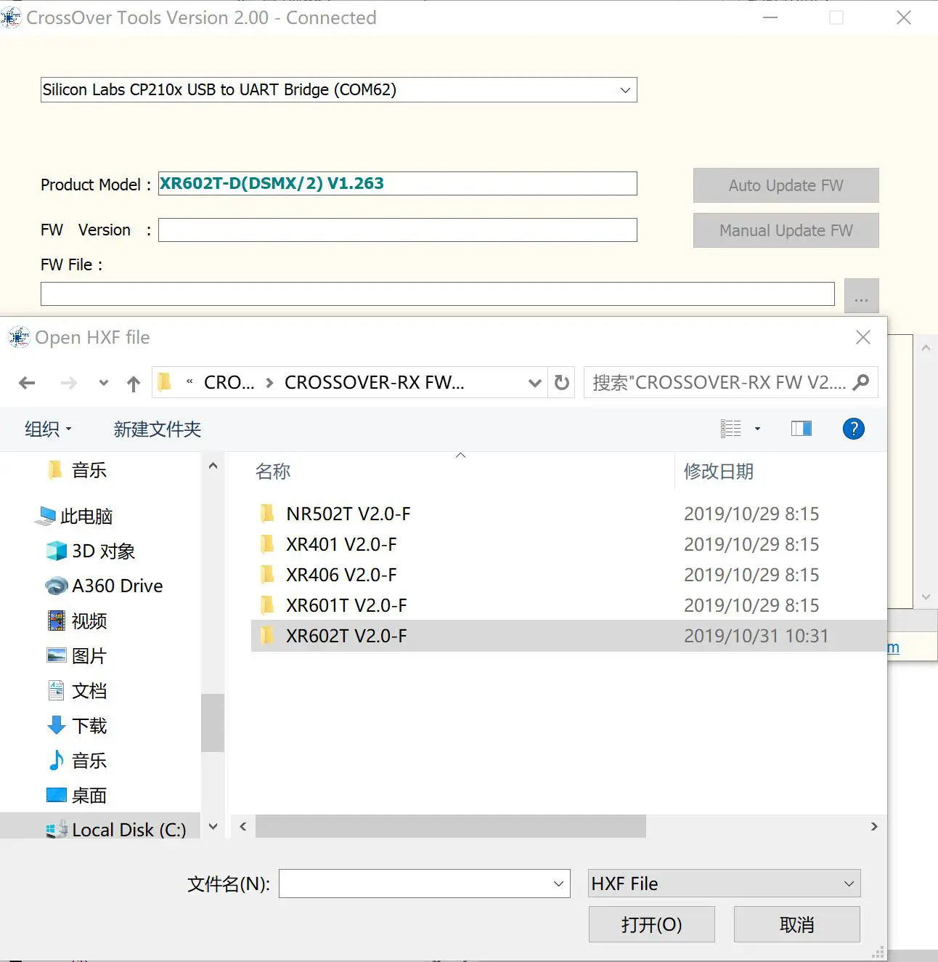The image size is (938, 962).
Task: Click the forward navigation arrow
Action: tap(69, 383)
